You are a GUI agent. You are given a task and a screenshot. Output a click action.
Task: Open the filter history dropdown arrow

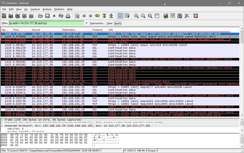(87, 23)
